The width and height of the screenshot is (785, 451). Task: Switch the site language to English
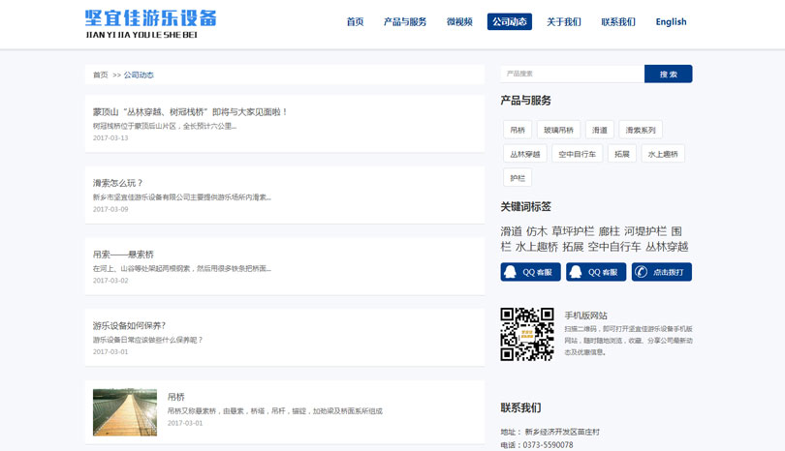click(671, 22)
